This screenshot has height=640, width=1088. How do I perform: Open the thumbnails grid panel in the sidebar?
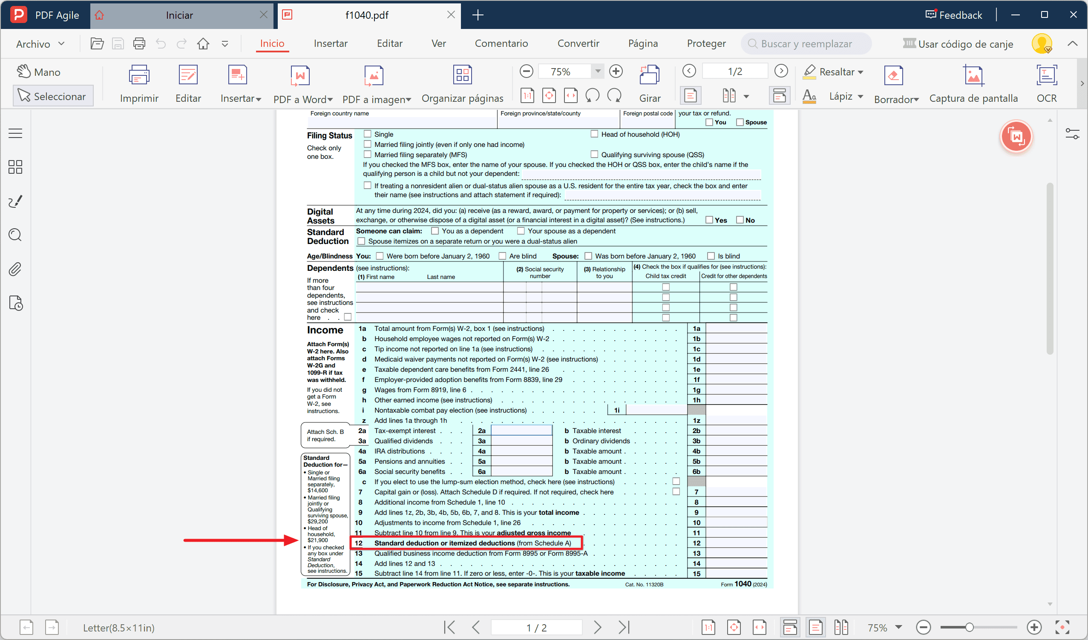tap(15, 167)
